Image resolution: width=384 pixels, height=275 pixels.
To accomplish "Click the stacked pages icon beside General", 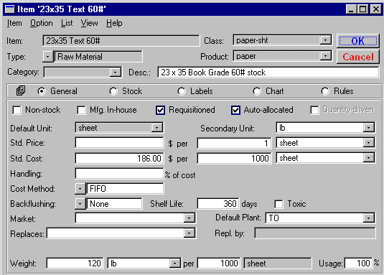I will 21,90.
